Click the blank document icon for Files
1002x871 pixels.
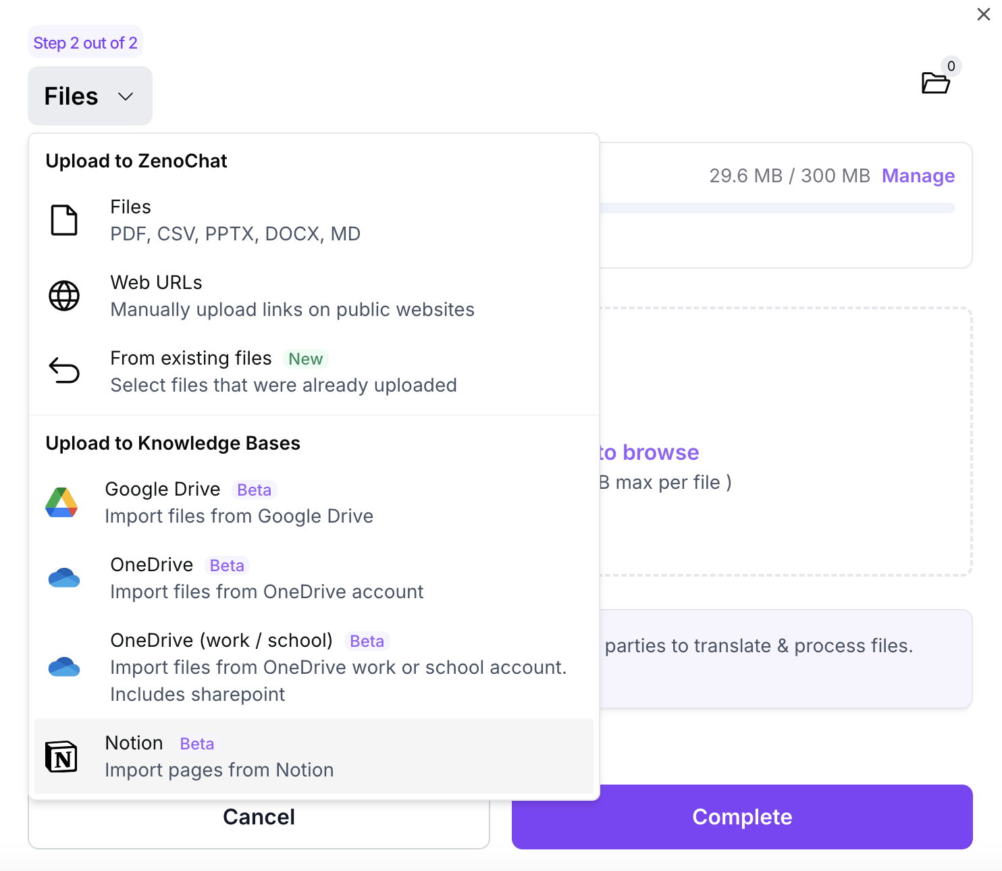pos(64,220)
